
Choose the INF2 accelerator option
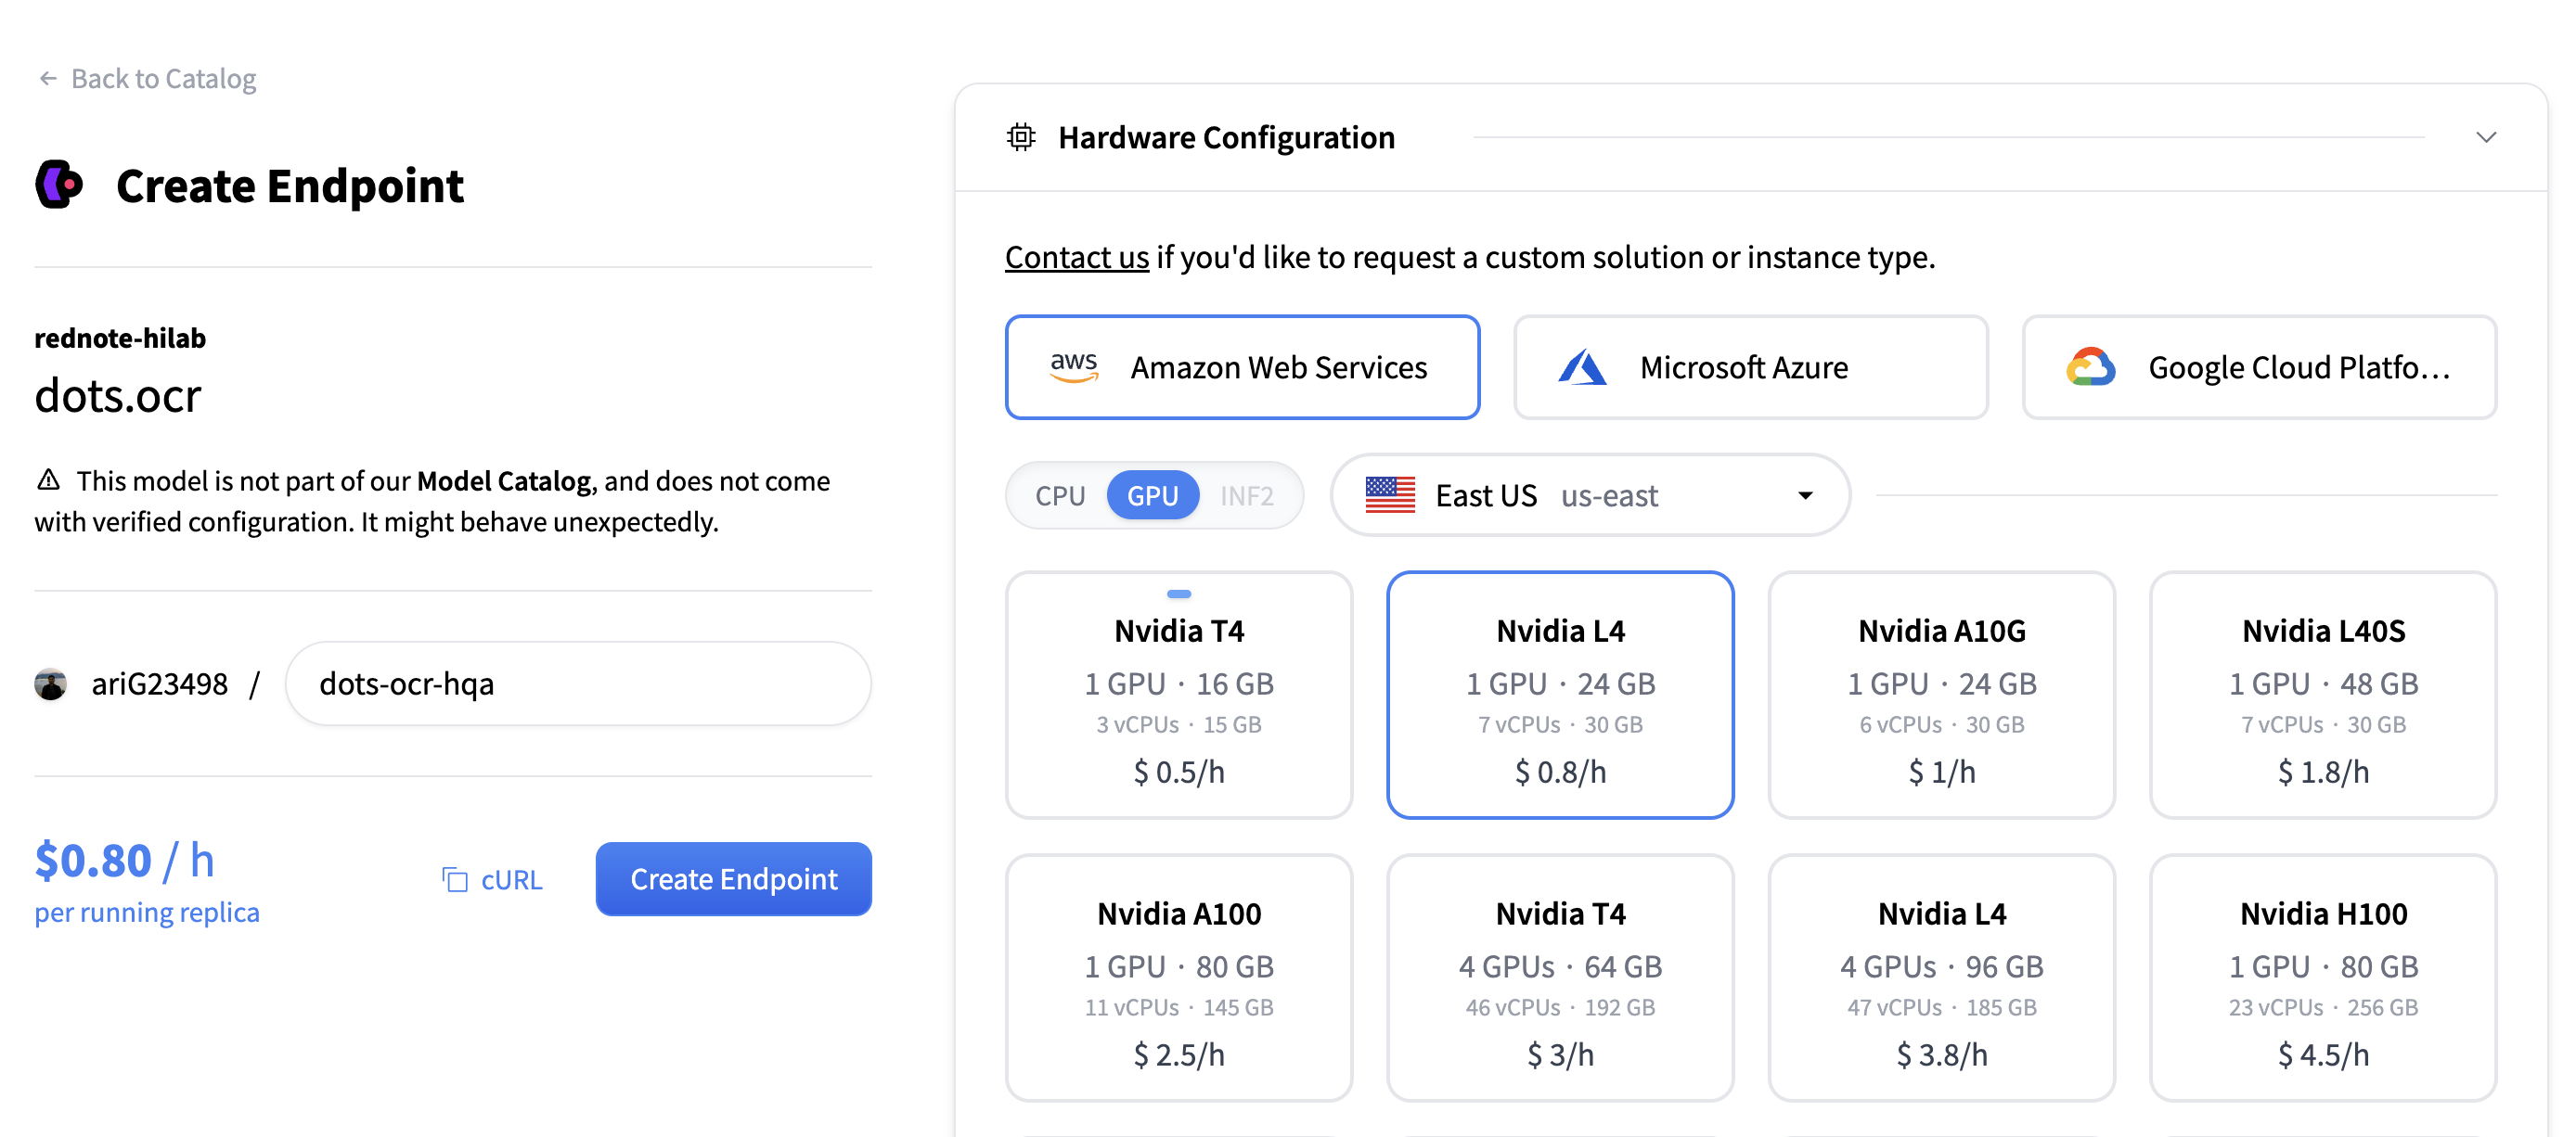tap(1246, 495)
